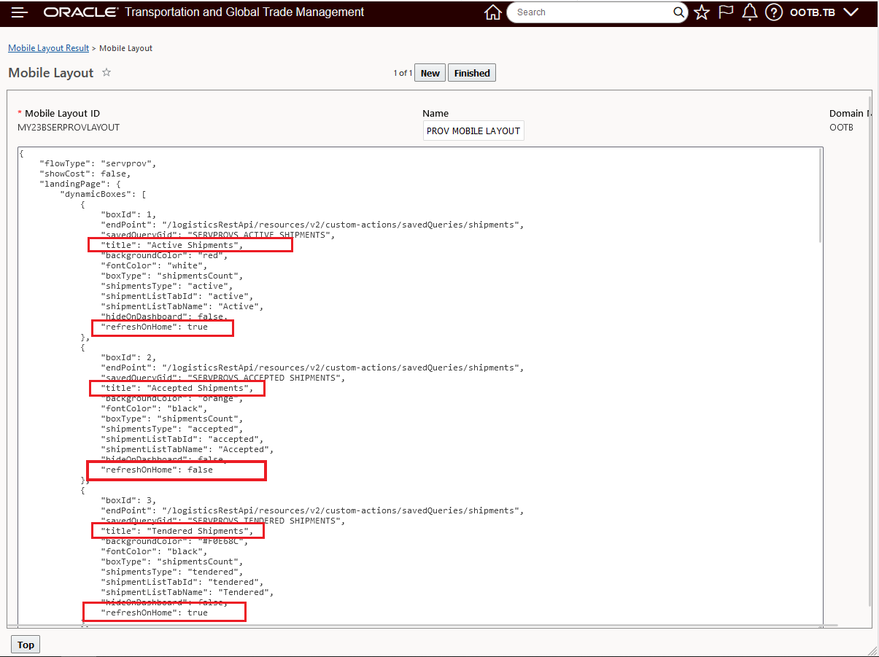Screen dimensions: 879x657
Task: Click the "title": "Accepted Shipments" line
Action: click(177, 388)
